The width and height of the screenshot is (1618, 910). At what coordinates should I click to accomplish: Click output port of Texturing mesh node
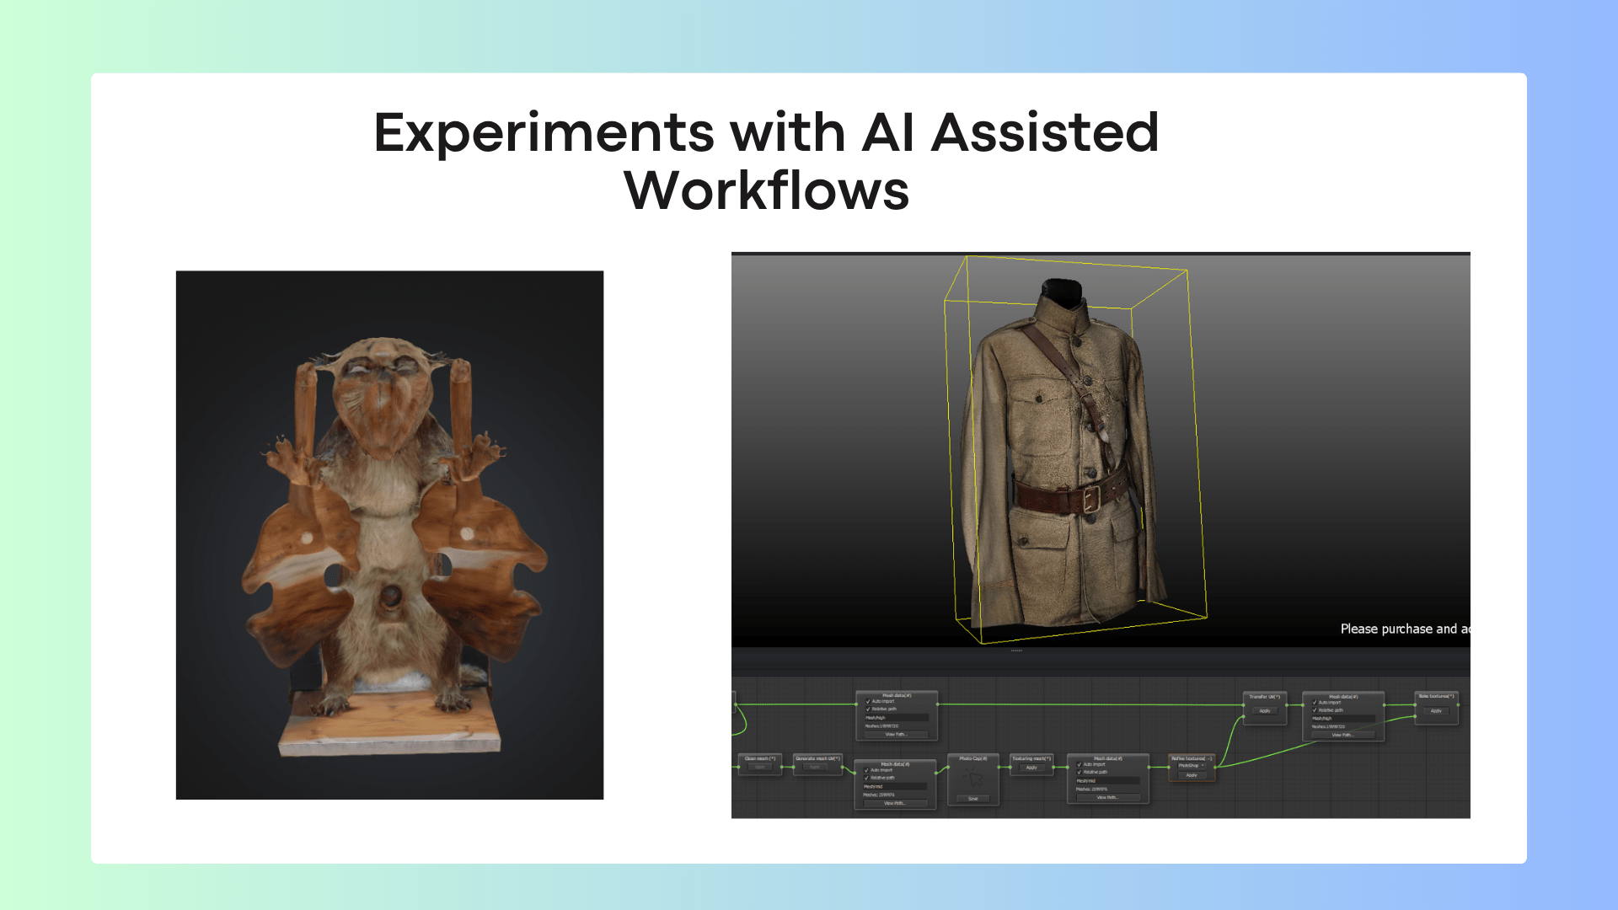tap(1053, 767)
